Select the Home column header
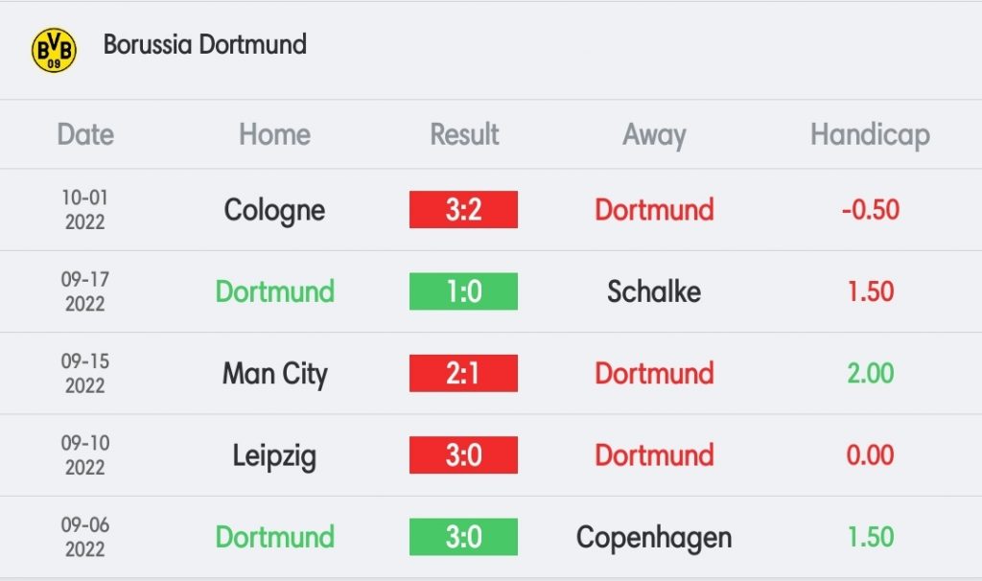The width and height of the screenshot is (982, 581). (274, 134)
